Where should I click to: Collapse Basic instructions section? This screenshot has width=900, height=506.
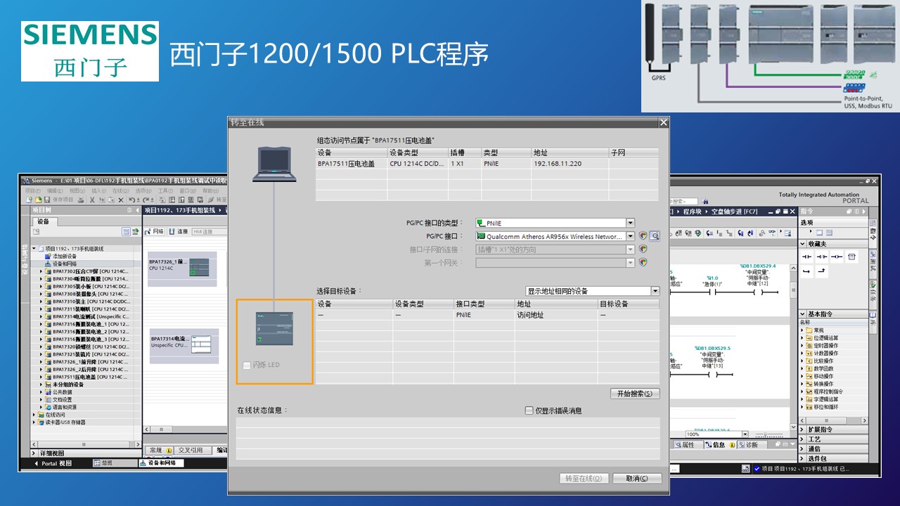803,314
